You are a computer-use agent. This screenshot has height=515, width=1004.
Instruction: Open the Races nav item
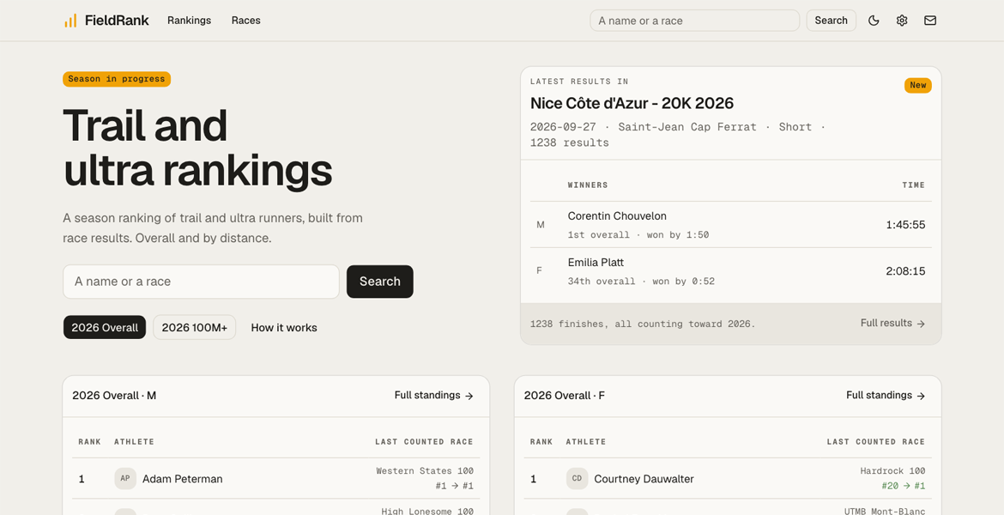(246, 21)
